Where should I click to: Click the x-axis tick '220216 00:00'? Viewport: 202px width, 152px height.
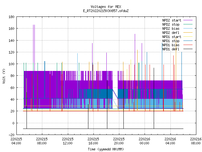(x=145, y=141)
